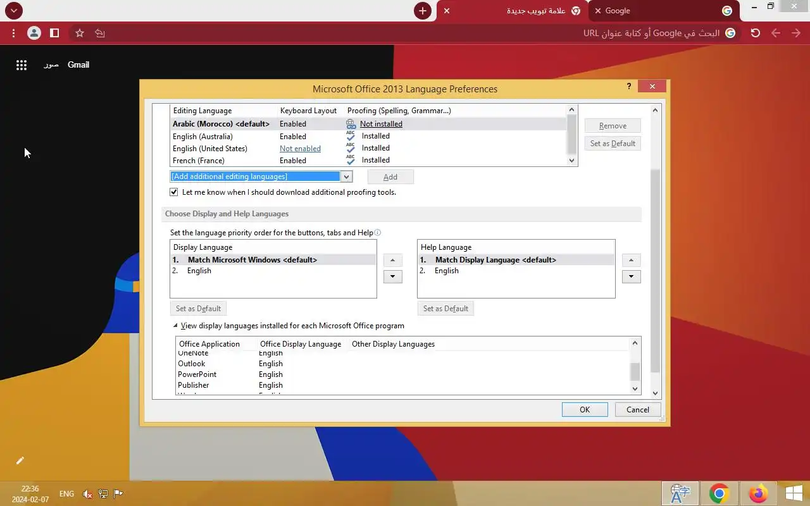Screen dimensions: 810x506
Task: Open the صور images link
Action: point(51,65)
